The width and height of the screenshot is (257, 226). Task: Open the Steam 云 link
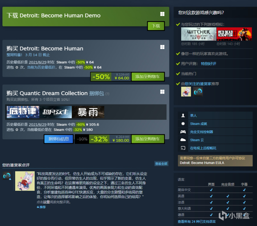197,140
